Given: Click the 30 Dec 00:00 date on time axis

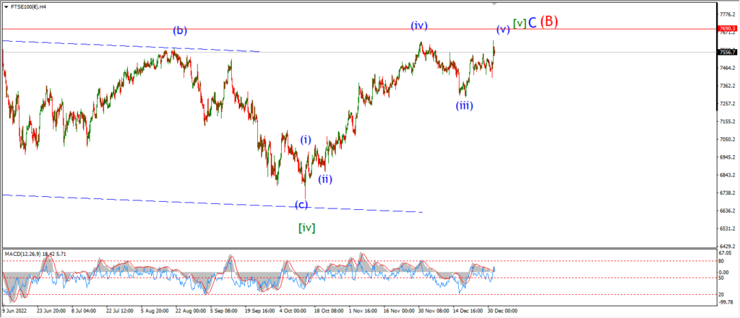Looking at the screenshot, I should 502,311.
